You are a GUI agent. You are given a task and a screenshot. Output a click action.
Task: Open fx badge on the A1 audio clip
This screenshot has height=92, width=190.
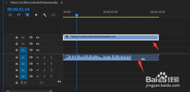67,56
